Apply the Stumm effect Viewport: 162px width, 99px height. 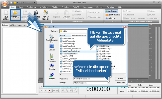151,15
